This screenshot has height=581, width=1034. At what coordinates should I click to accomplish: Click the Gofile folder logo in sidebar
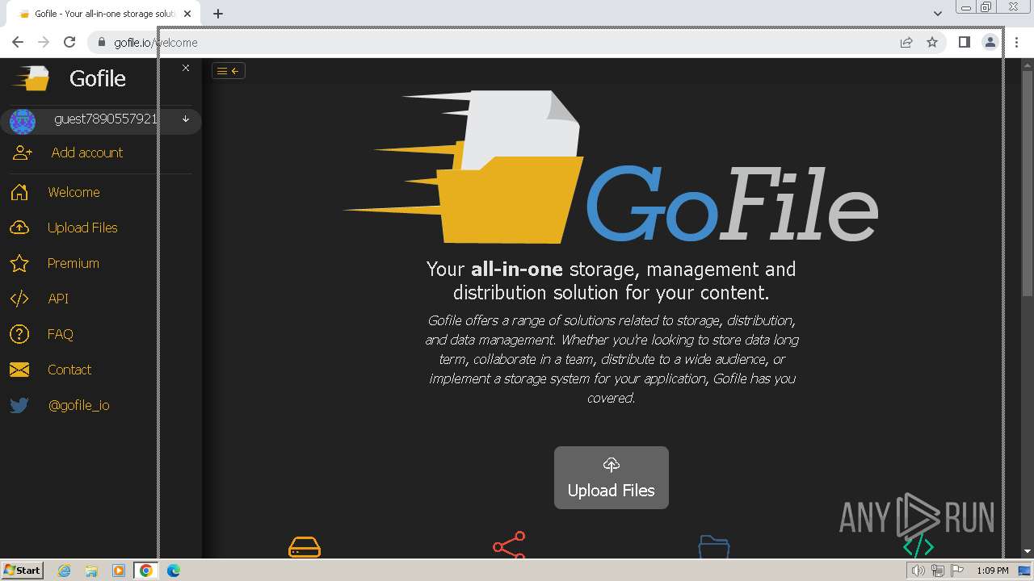[32, 78]
